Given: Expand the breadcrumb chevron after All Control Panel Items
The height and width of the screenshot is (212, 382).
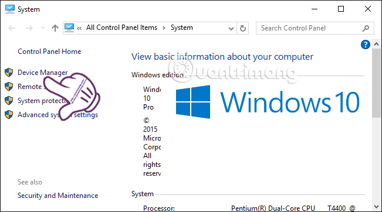Looking at the screenshot, I should 164,28.
